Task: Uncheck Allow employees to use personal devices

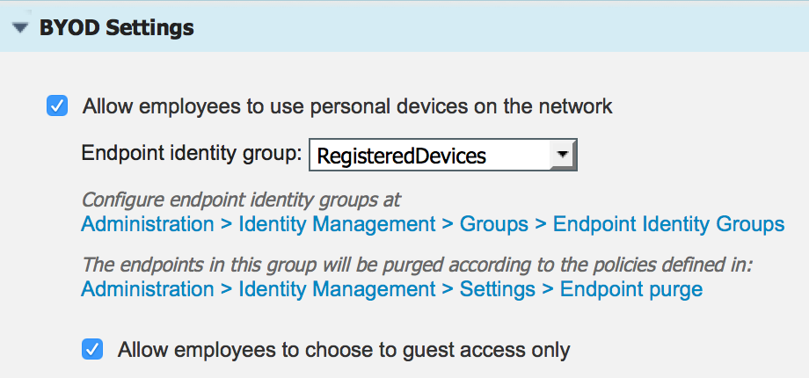Action: pos(57,106)
